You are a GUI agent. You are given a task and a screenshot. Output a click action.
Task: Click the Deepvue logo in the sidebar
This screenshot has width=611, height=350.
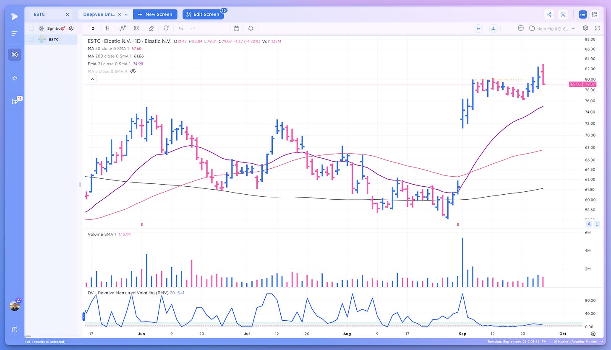click(15, 16)
